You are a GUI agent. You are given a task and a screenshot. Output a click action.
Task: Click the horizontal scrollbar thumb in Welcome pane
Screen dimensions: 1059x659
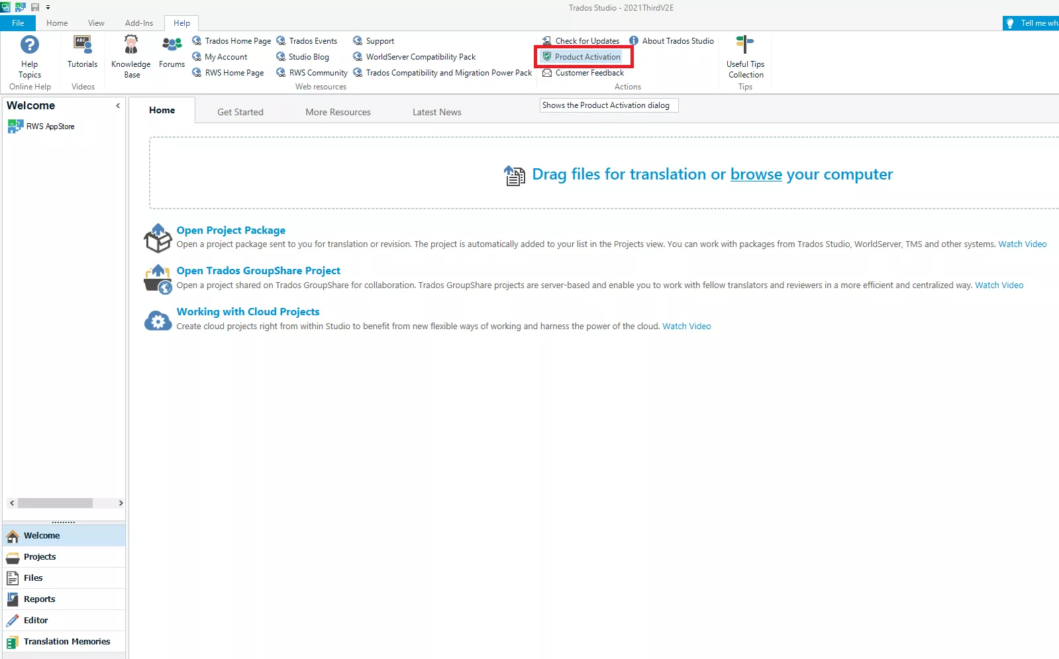coord(55,503)
